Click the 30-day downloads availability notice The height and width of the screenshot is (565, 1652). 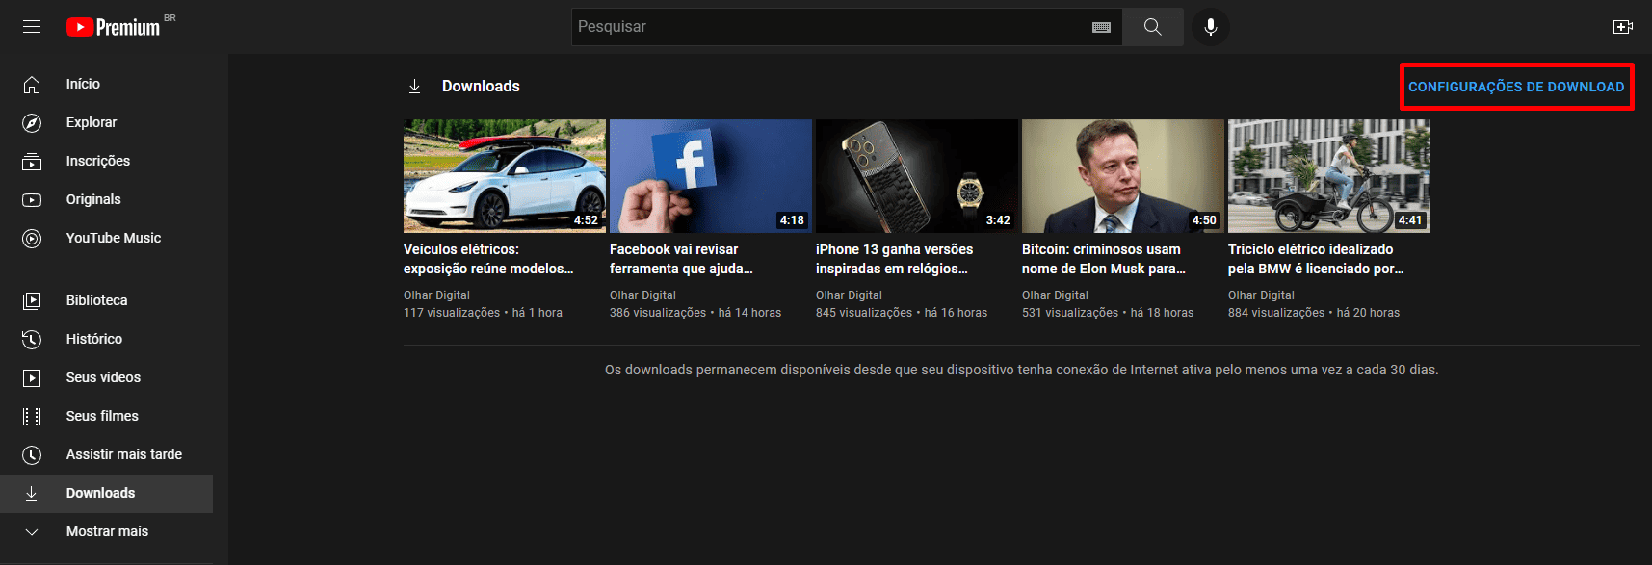click(1021, 370)
